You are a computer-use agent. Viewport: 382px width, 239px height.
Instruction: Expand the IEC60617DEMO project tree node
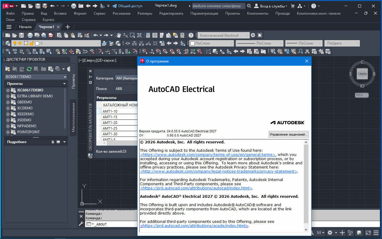[x=8, y=90]
